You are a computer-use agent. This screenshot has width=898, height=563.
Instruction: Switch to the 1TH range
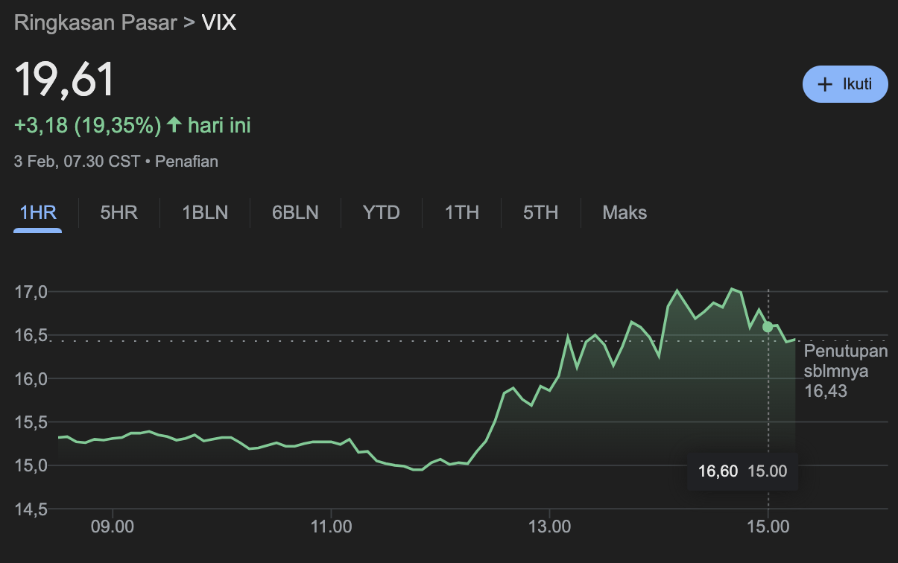pos(462,212)
